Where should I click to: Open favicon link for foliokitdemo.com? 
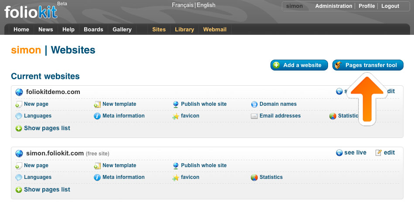[x=190, y=116]
